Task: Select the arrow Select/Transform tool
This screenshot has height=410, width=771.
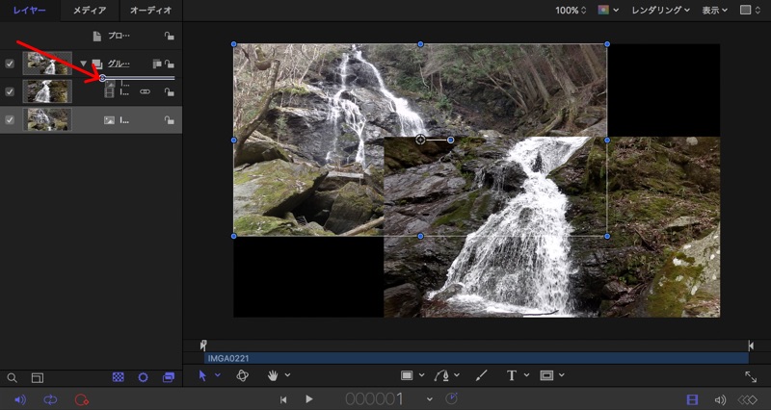Action: point(202,375)
